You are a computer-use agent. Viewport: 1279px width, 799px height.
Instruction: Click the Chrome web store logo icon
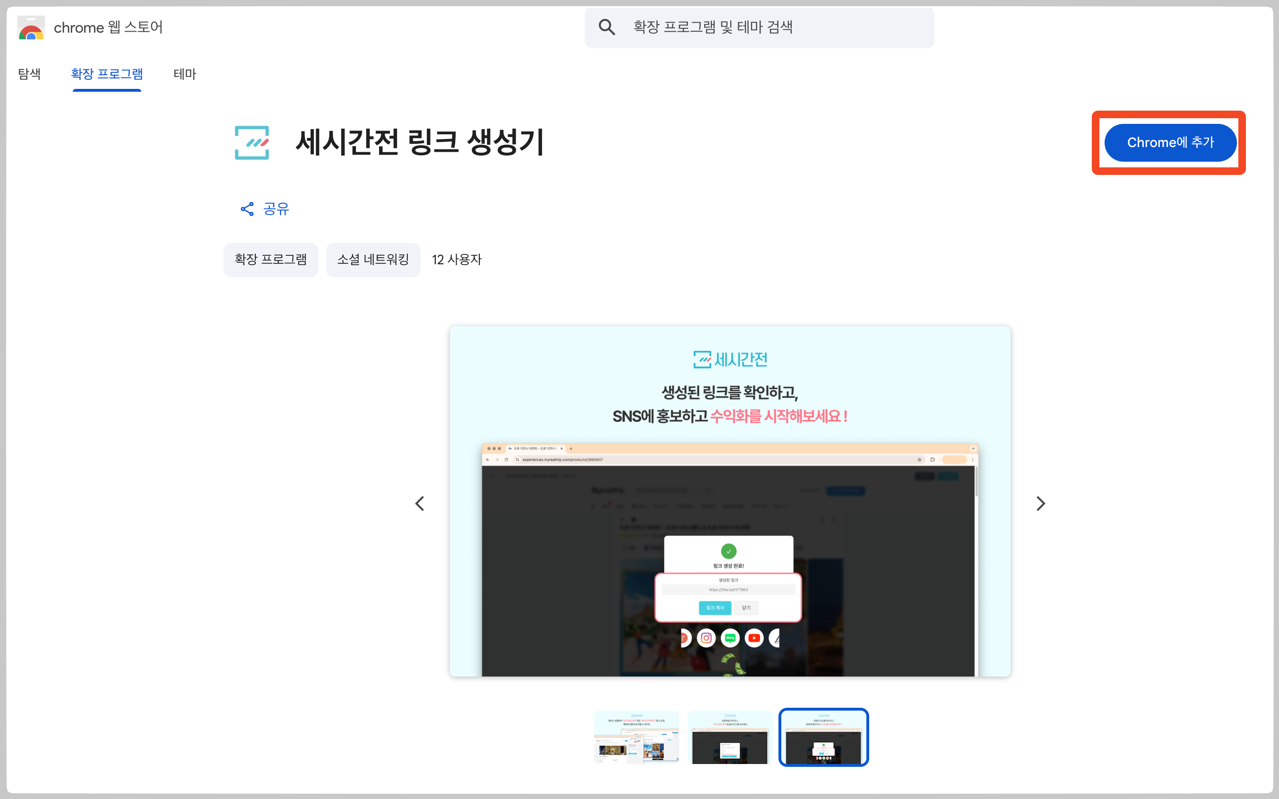31,28
